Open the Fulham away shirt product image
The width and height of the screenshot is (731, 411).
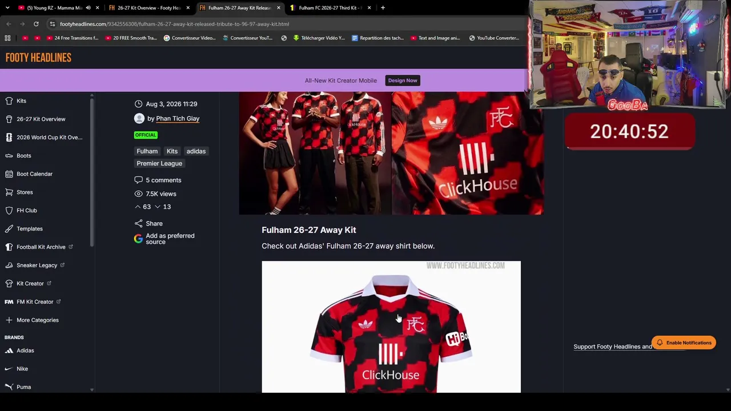pos(391,327)
